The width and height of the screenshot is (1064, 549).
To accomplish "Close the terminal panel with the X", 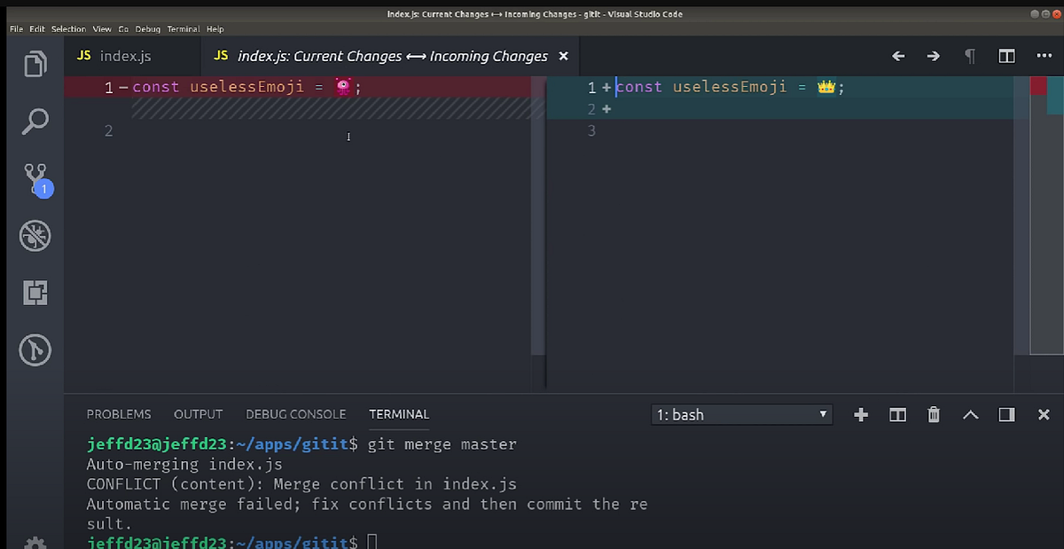I will point(1043,414).
